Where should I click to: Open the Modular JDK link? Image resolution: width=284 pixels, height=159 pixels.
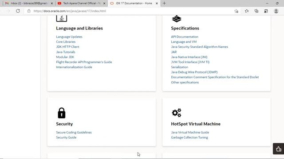(65, 57)
